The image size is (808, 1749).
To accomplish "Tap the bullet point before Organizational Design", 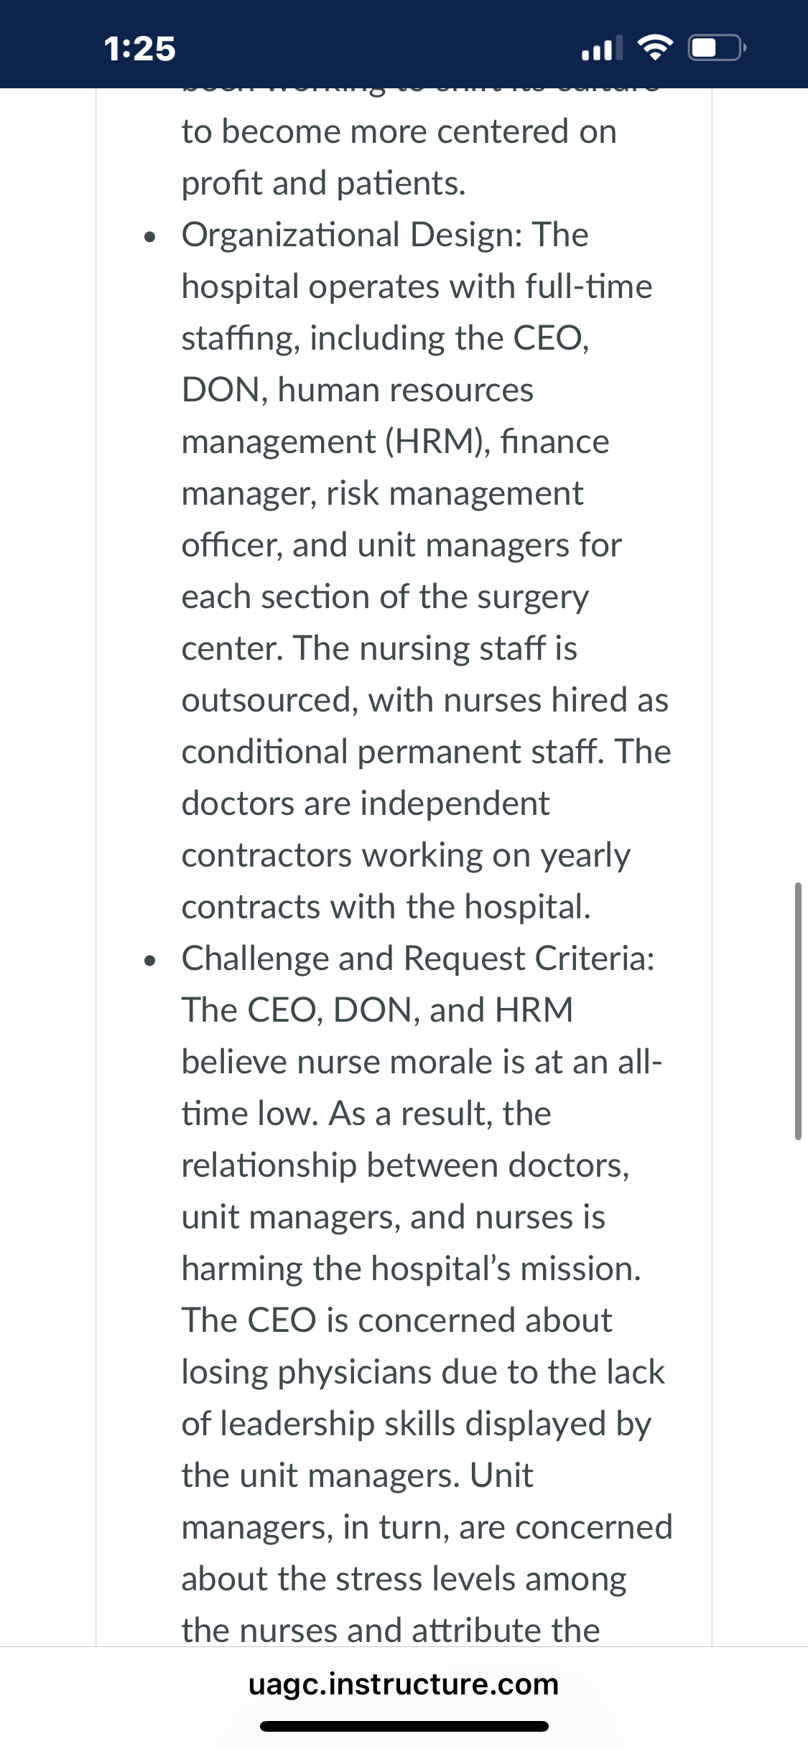I will [x=149, y=237].
